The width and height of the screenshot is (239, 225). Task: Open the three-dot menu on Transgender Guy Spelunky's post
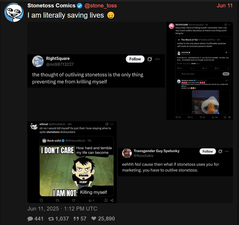(x=227, y=151)
